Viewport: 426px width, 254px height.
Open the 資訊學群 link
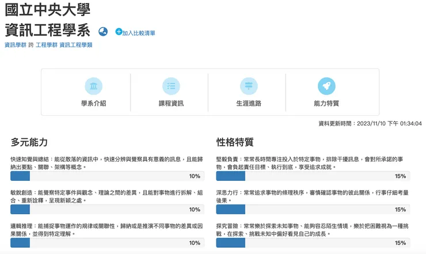click(16, 45)
